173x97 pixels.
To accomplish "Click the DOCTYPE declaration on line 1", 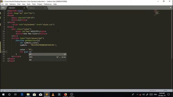I will tap(15, 11).
